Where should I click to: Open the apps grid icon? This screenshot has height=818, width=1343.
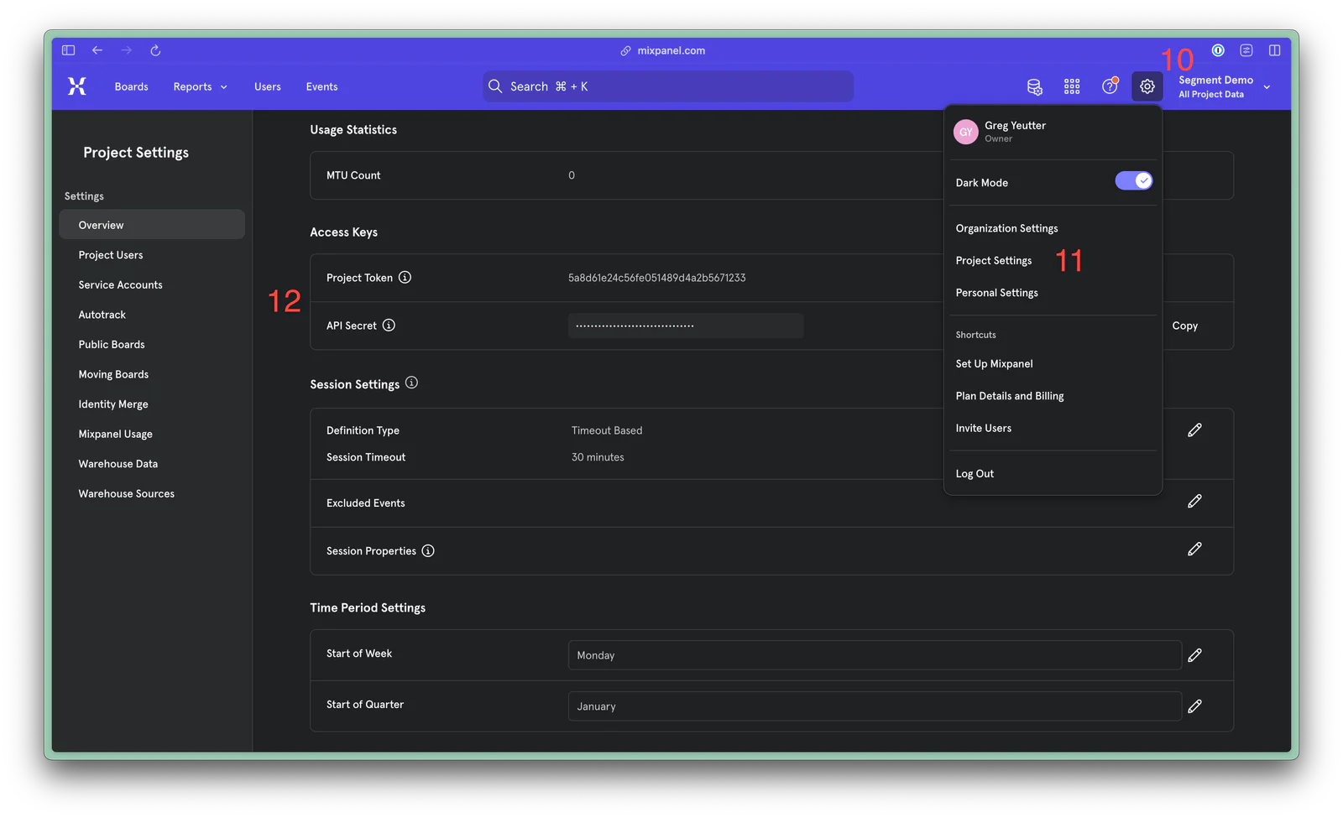(1071, 86)
